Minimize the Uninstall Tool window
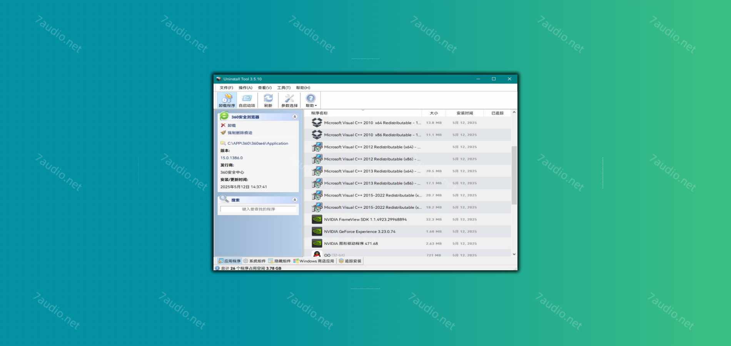The width and height of the screenshot is (731, 346). coord(478,79)
